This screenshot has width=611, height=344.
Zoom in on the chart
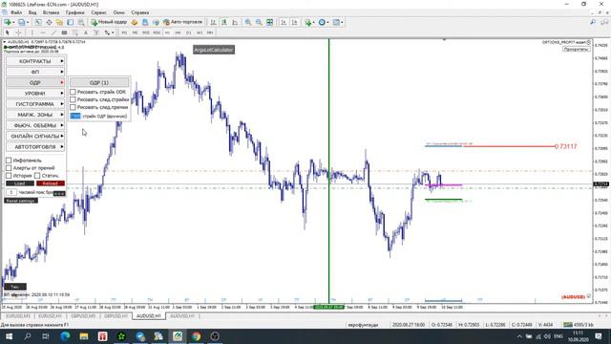click(248, 22)
